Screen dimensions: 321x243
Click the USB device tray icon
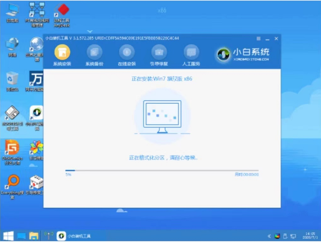coord(285,236)
